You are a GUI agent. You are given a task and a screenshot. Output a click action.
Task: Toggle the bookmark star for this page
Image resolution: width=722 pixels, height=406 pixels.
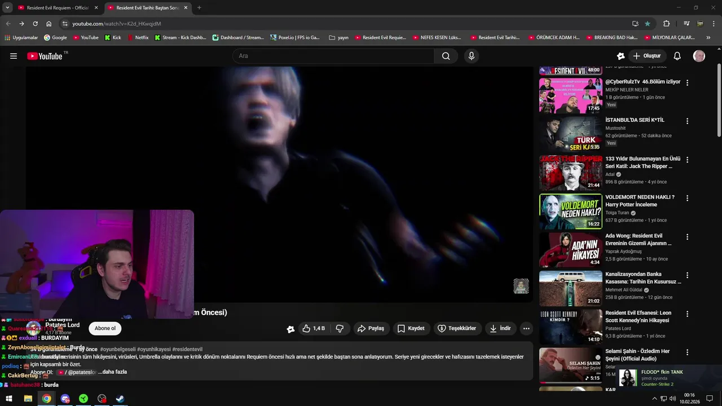click(x=648, y=24)
